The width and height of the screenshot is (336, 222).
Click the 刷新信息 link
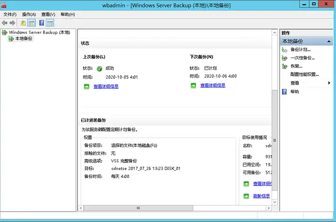[x=261, y=196]
